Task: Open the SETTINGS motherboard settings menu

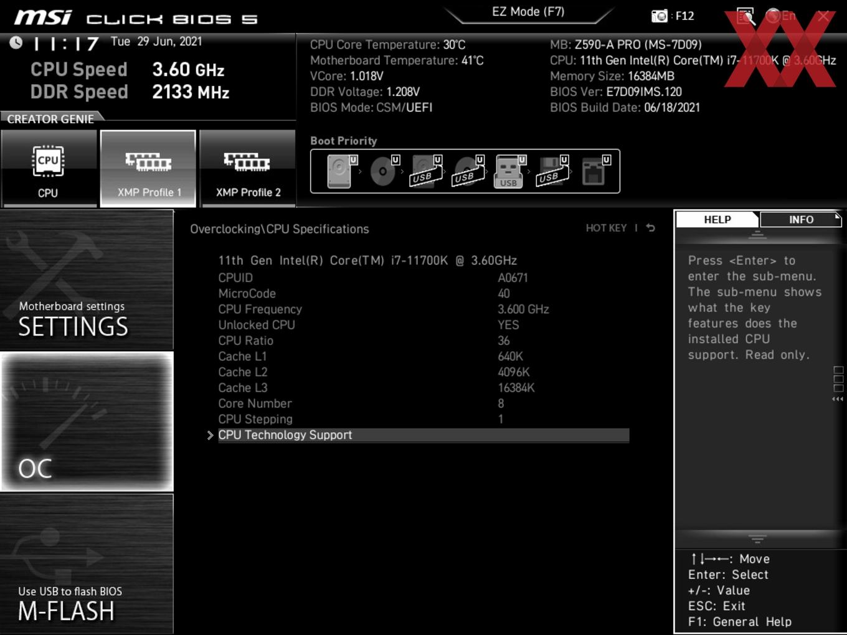Action: point(87,280)
